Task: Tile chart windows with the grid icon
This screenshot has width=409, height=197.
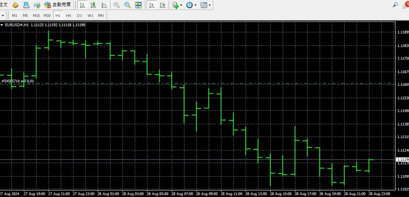Action: (x=138, y=5)
